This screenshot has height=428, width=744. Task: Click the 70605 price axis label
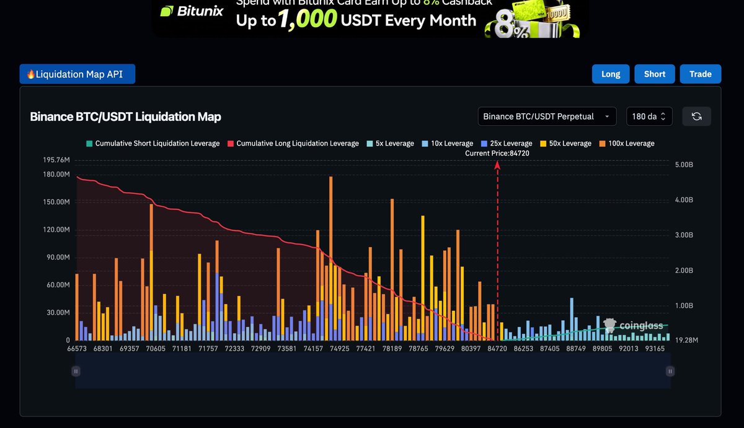point(156,349)
